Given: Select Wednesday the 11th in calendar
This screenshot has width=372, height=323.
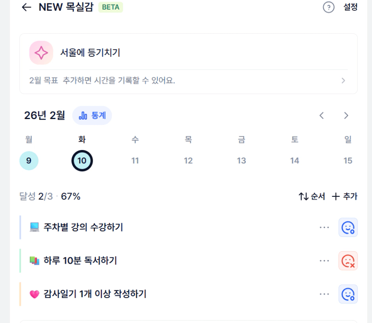Looking at the screenshot, I should pos(135,161).
